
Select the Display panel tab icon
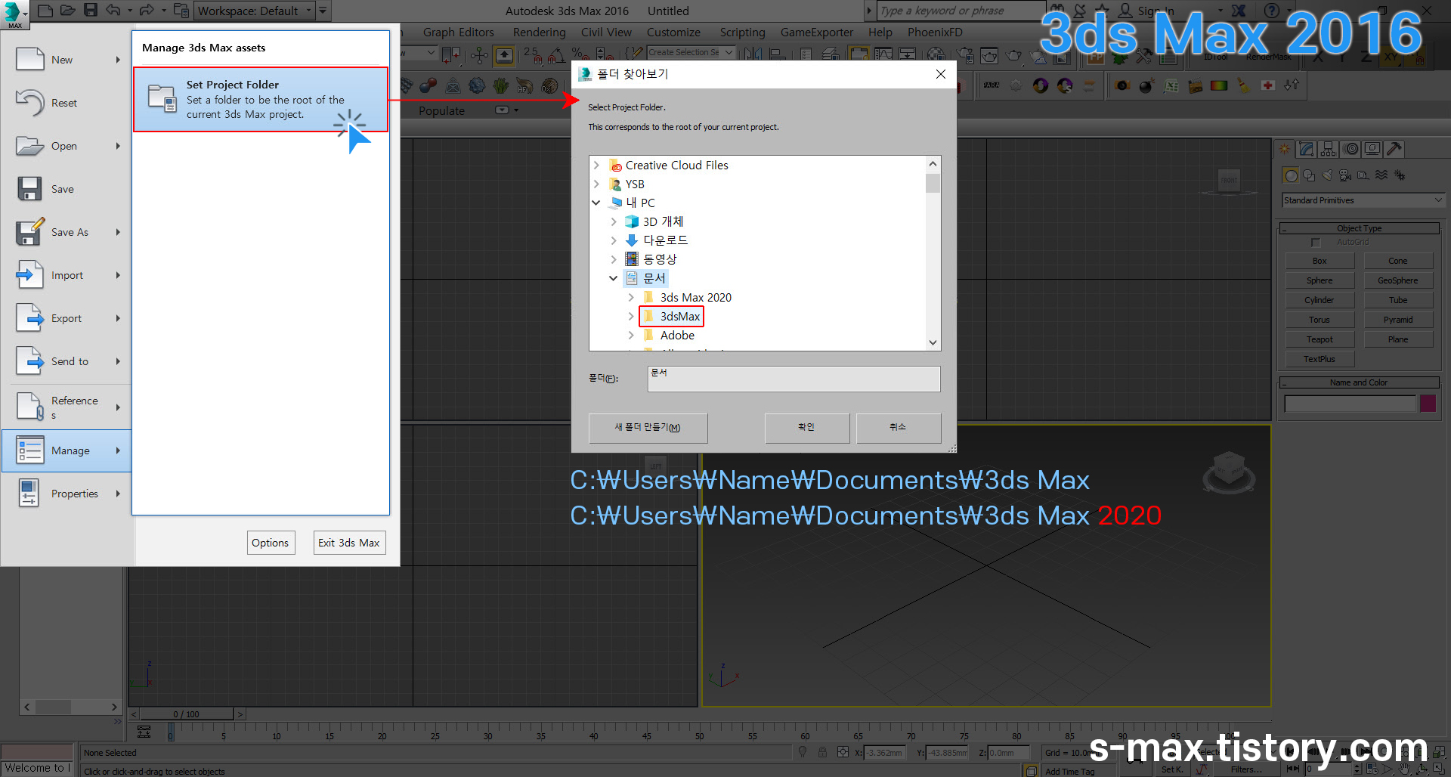point(1373,149)
